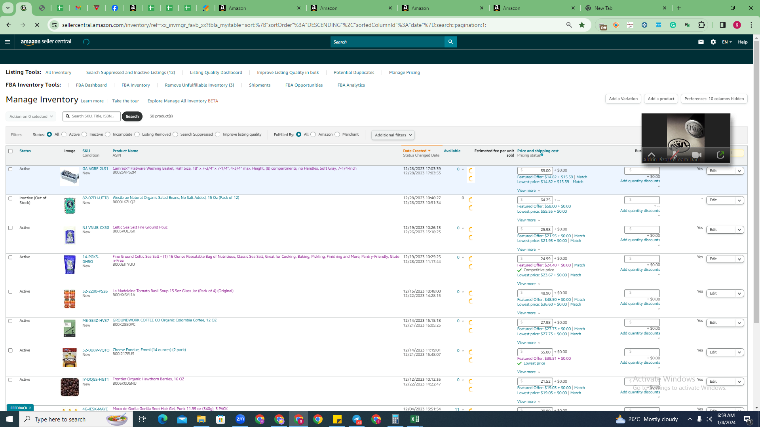Open a new browser tab
The width and height of the screenshot is (760, 427).
click(679, 8)
